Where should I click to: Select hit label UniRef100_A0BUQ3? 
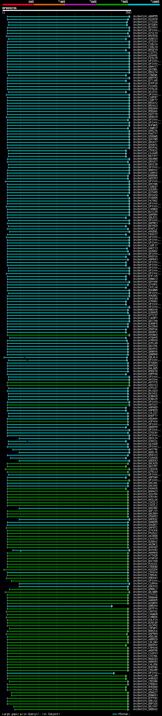[145, 678]
